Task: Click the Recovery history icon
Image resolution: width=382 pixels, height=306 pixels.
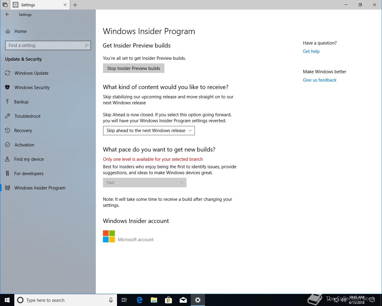Action: (x=8, y=131)
